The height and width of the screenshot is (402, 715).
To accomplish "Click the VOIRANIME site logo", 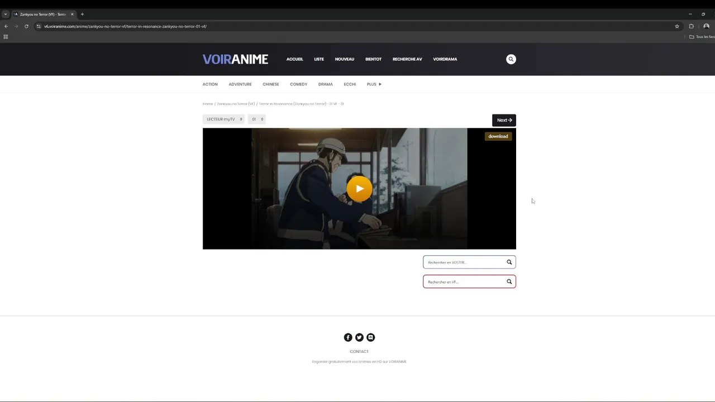I will pos(235,59).
